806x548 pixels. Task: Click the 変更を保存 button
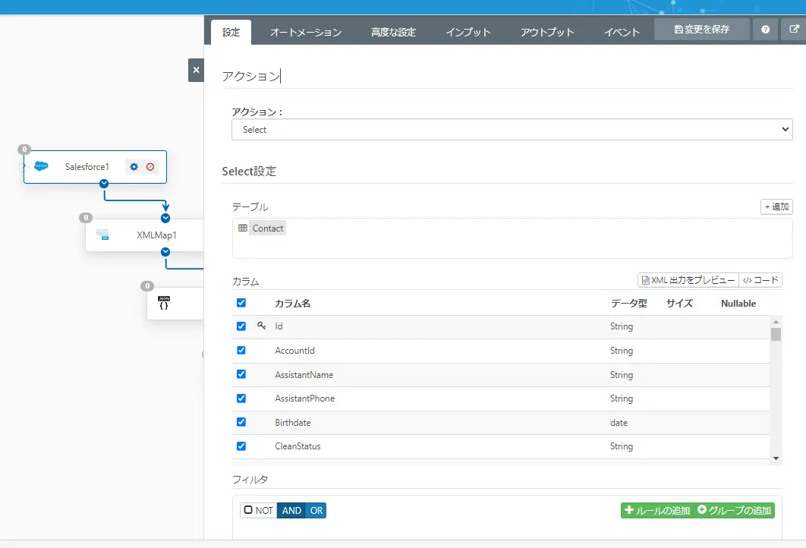coord(702,30)
